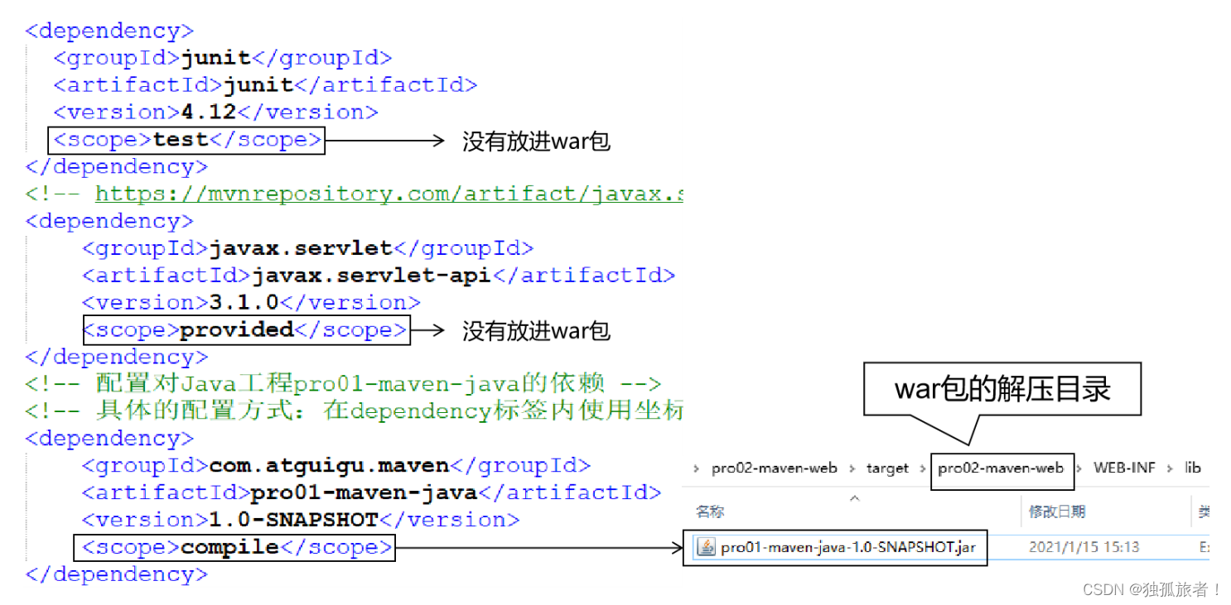Viewport: 1231px width, 605px height.
Task: Click first pro02-maven-web breadcrumb segment
Action: coord(774,468)
